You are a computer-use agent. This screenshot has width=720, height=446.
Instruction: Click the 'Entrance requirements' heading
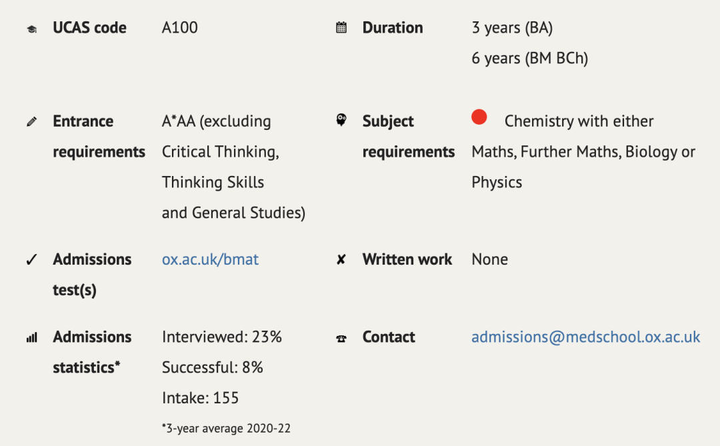click(x=99, y=137)
